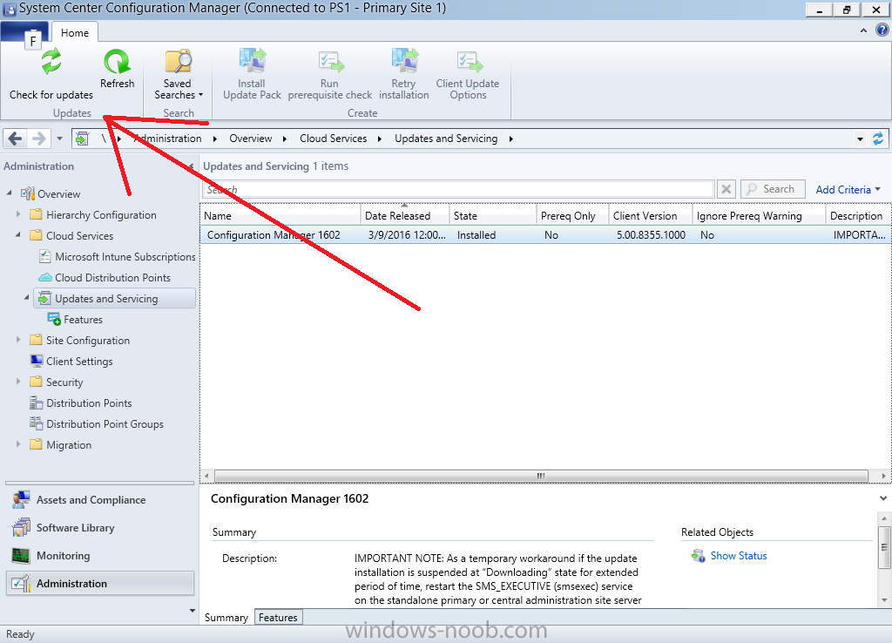
Task: Select the Hierarchy Configuration folder
Action: (101, 215)
